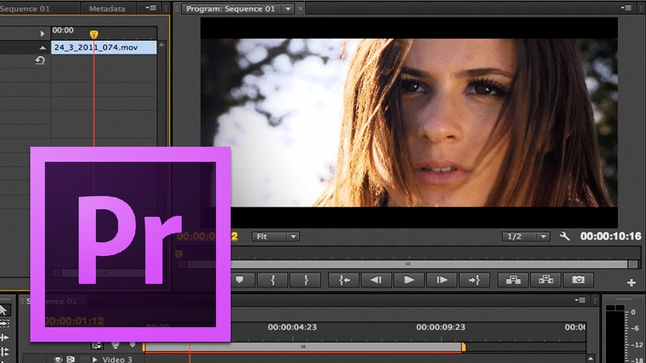Toggle the Effect Controls timeline view arrow
Viewport: 646px width, 363px height.
click(x=42, y=33)
